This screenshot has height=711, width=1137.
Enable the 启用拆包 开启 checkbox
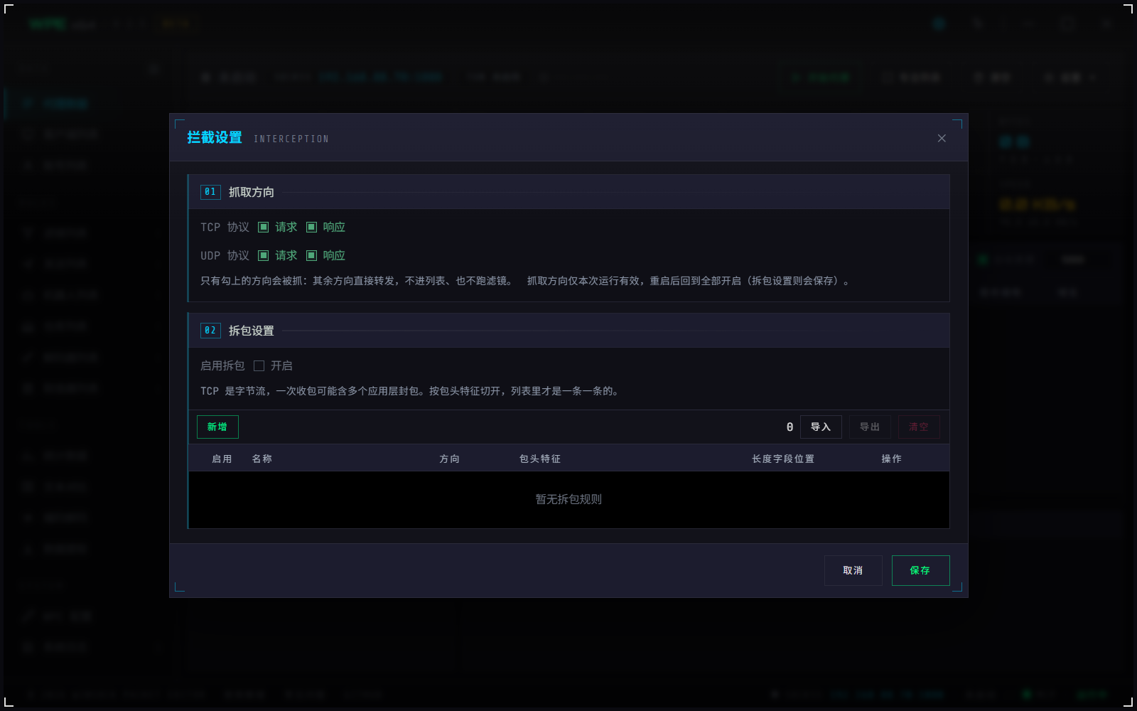coord(259,366)
